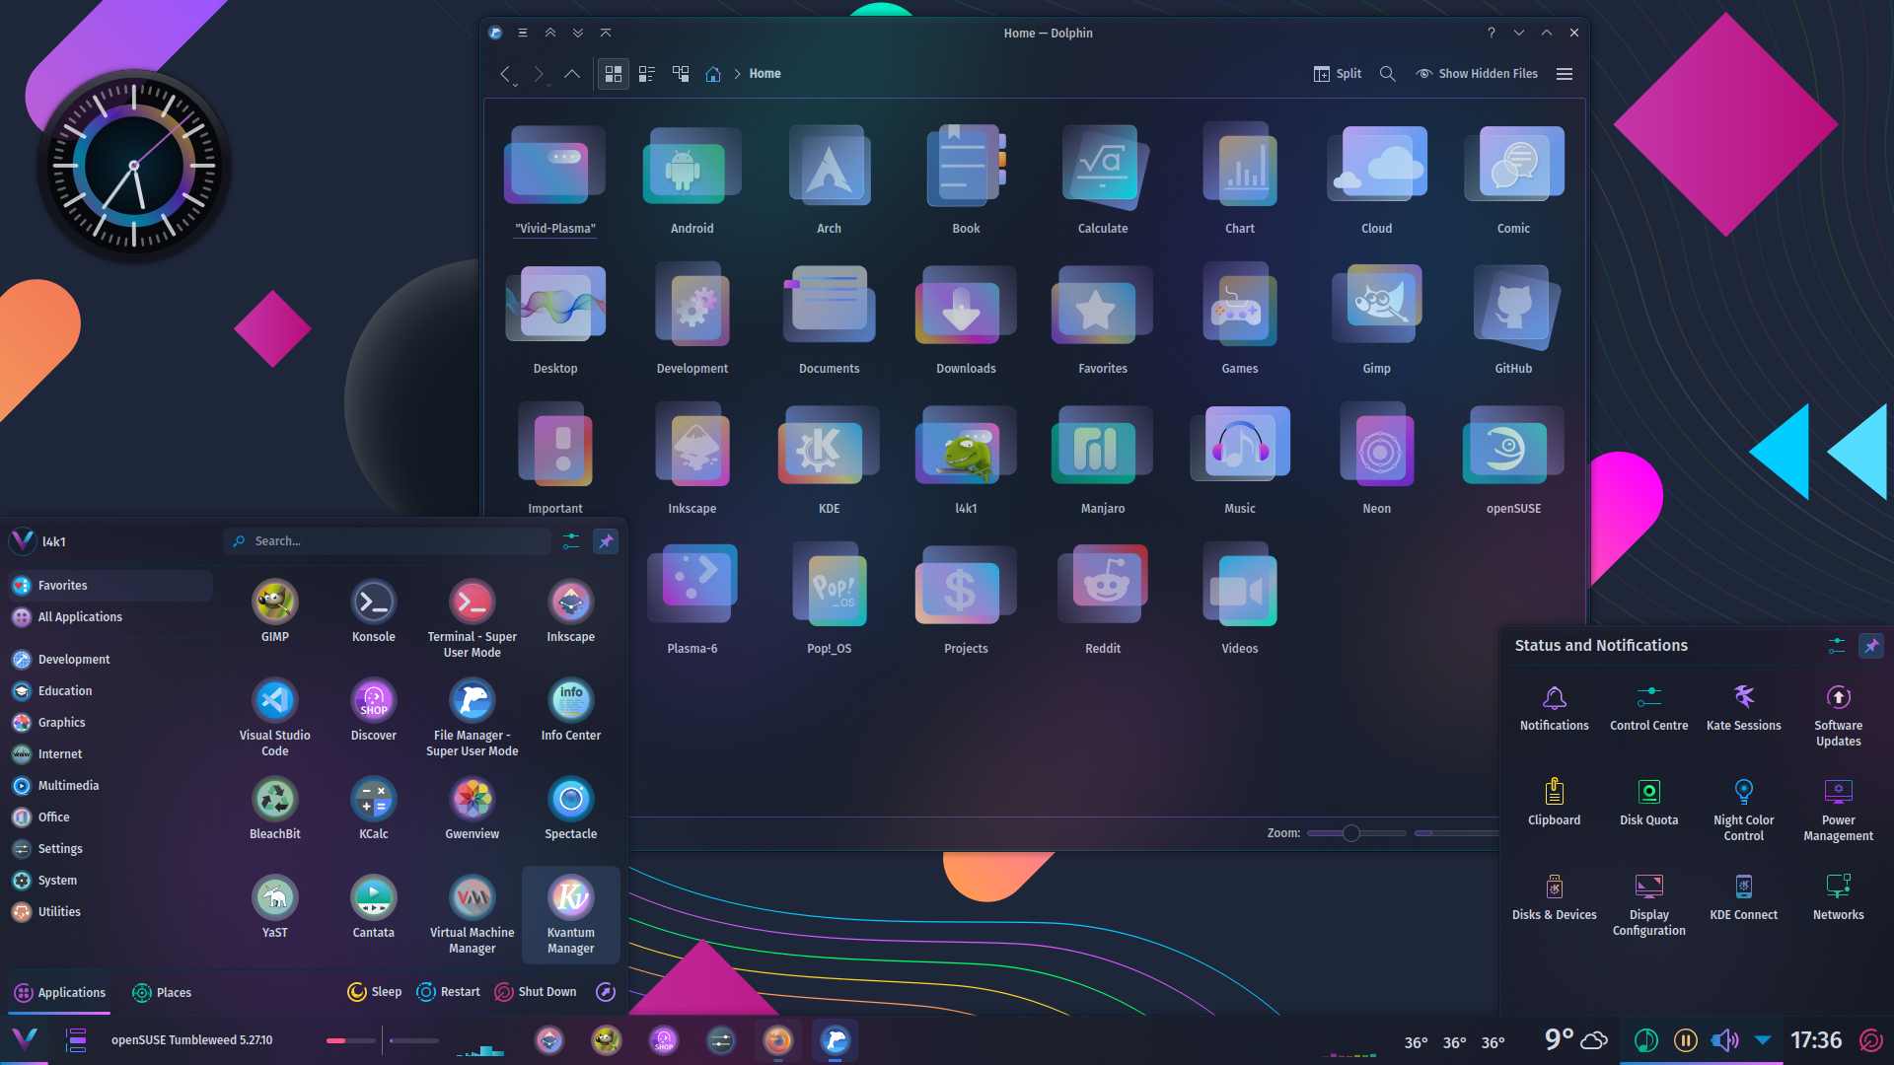
Task: Launch BleachBit from the launcher
Action: (x=275, y=809)
